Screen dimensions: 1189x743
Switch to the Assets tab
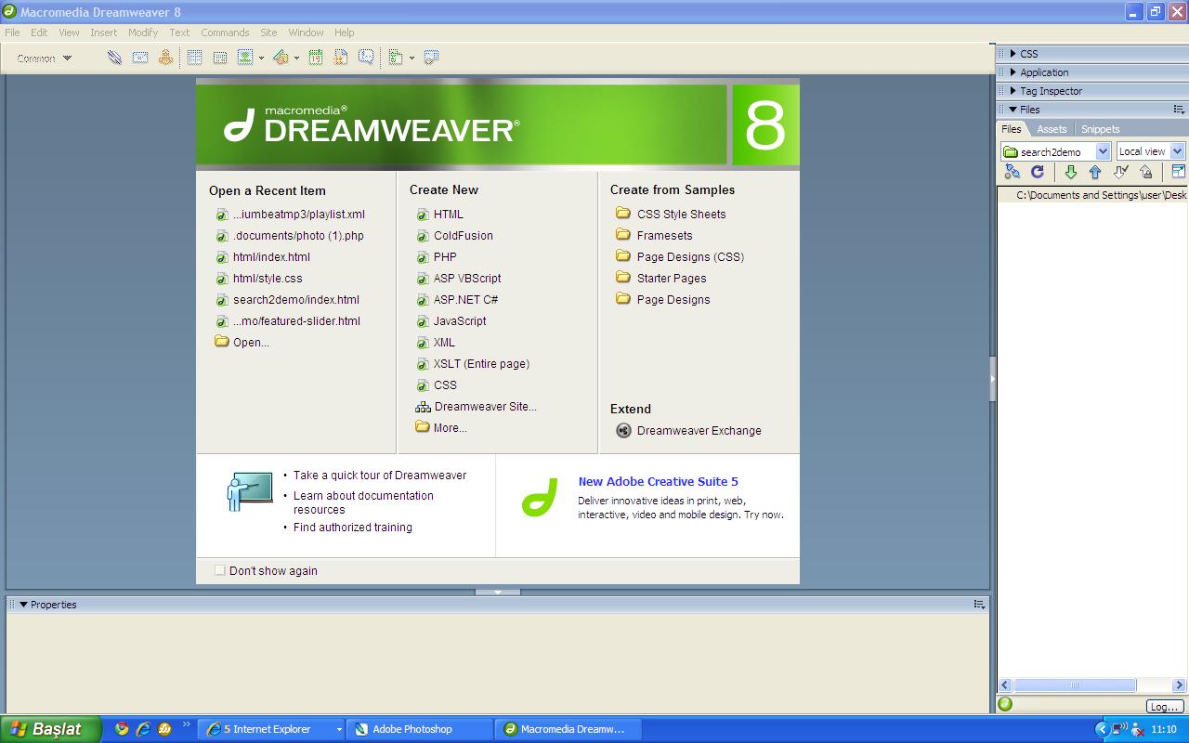(1052, 129)
